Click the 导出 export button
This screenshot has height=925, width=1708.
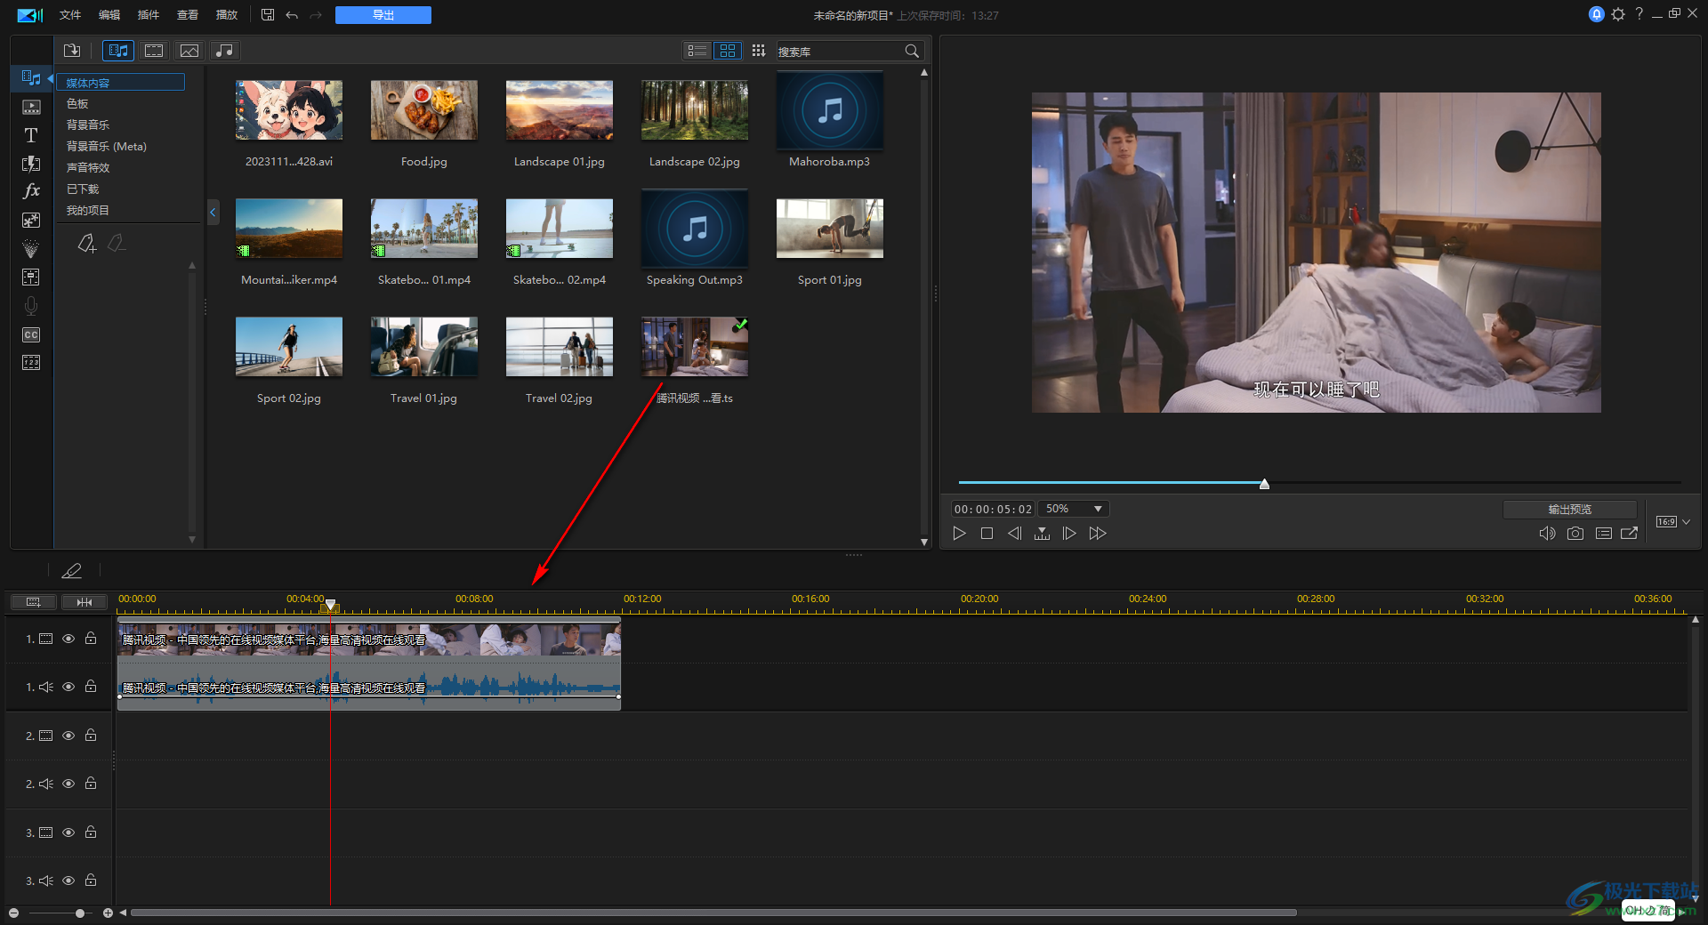coord(383,15)
